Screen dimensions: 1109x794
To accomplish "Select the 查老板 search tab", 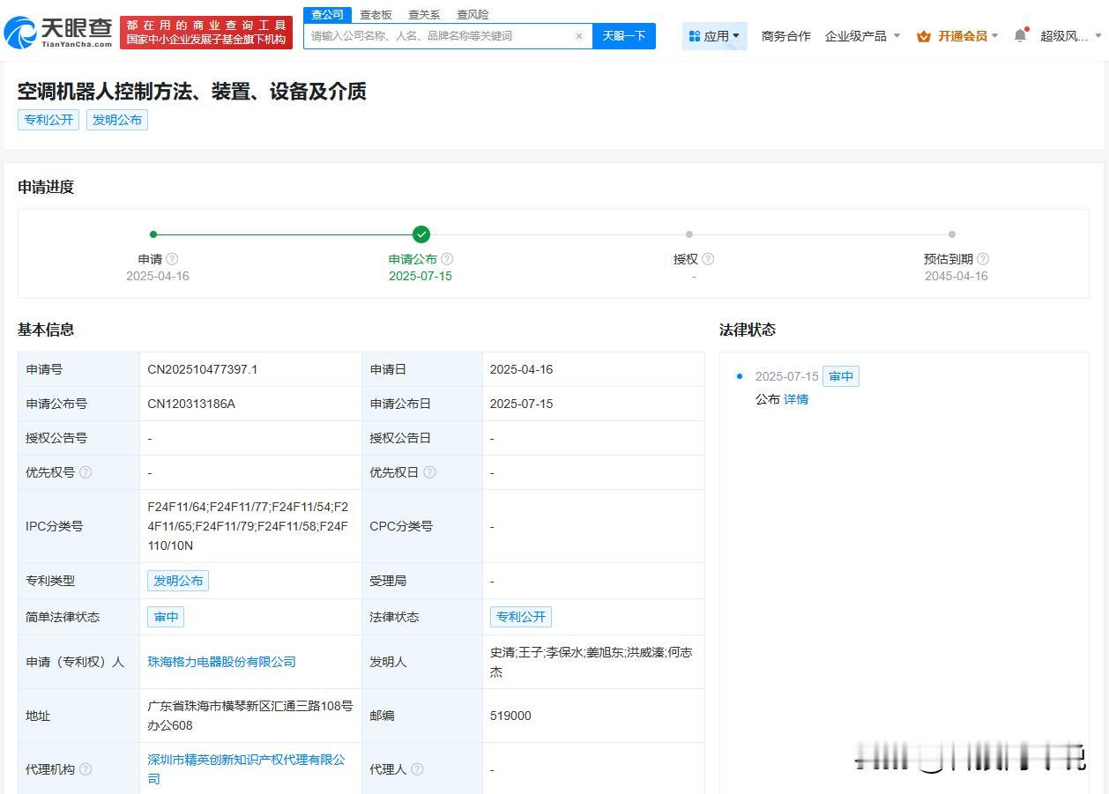I will tap(376, 15).
